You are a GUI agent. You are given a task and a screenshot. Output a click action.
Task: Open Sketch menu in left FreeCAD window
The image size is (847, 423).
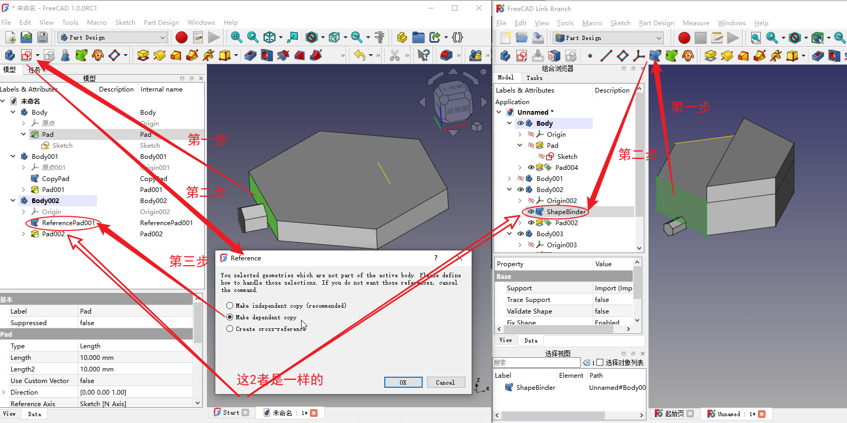pyautogui.click(x=125, y=22)
